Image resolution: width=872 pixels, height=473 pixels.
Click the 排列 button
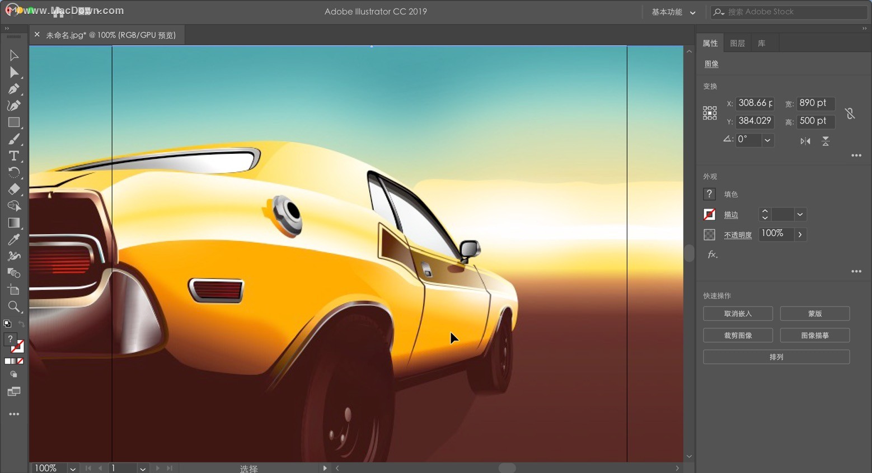point(776,357)
